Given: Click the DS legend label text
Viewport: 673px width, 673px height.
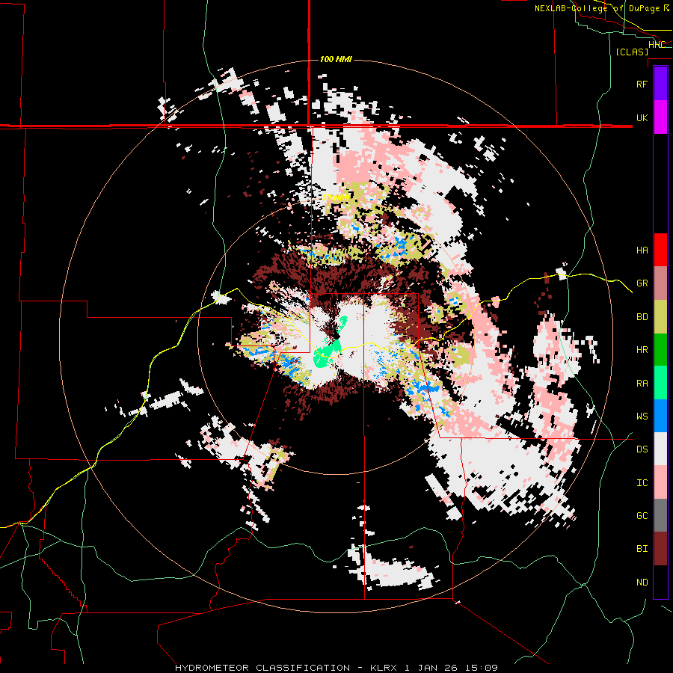Looking at the screenshot, I should pyautogui.click(x=642, y=449).
